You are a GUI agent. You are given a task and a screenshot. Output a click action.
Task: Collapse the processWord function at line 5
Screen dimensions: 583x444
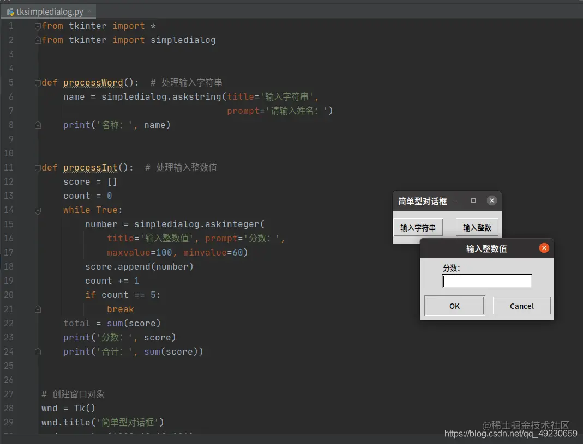click(38, 83)
